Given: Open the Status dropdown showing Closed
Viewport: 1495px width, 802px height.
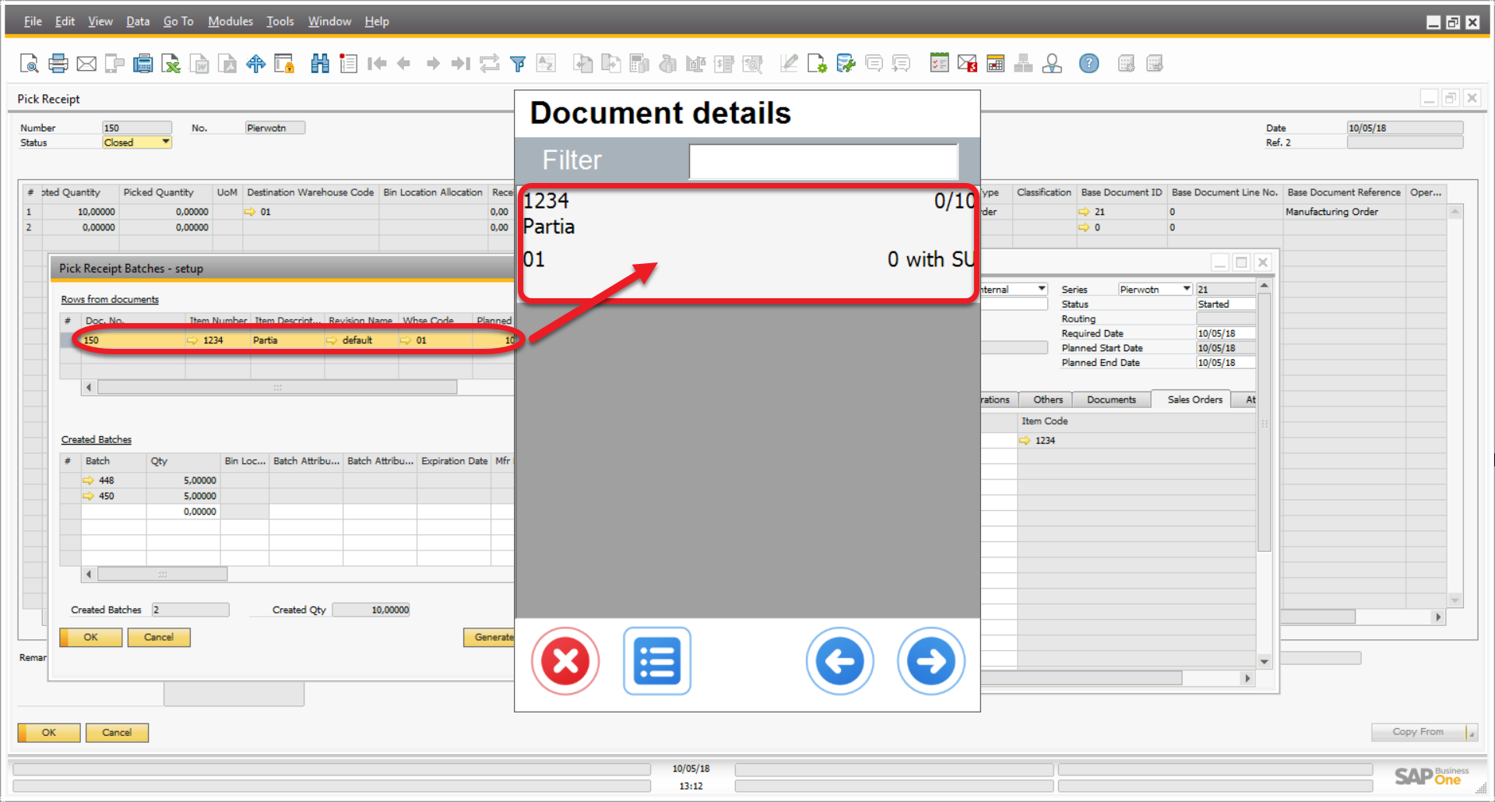Looking at the screenshot, I should 164,142.
